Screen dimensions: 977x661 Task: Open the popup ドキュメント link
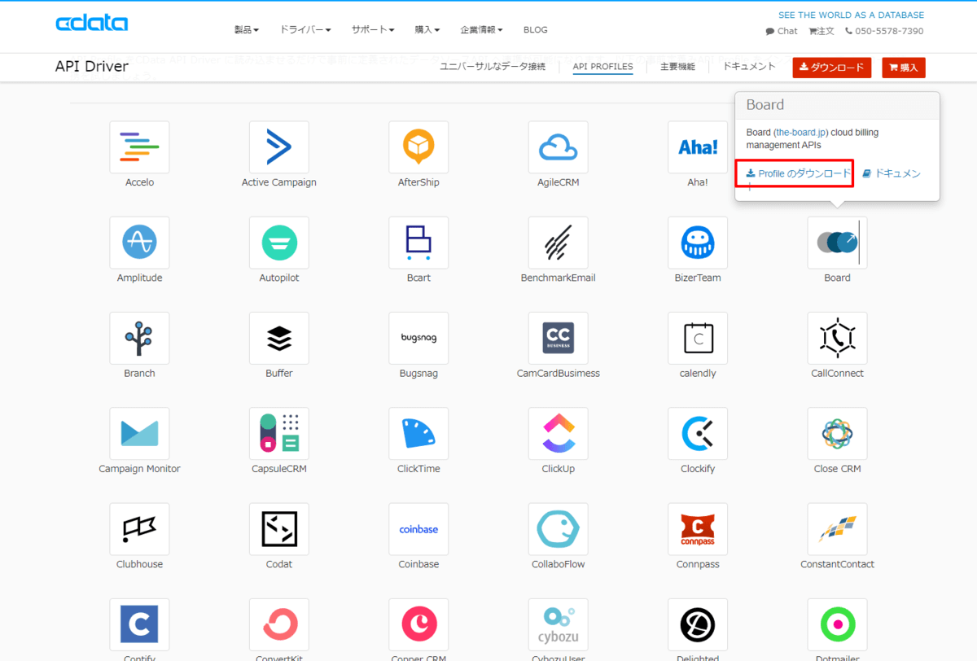point(892,173)
